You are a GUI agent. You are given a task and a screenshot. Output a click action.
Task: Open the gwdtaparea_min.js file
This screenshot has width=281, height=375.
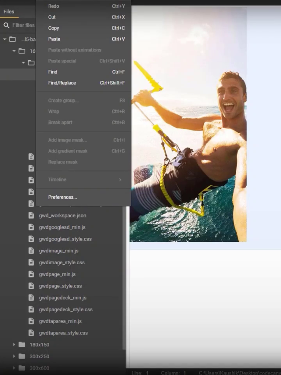60,321
